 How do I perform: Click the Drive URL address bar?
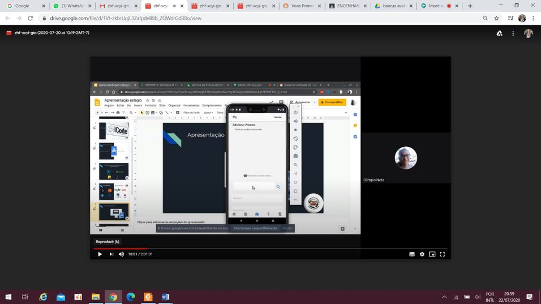click(226, 18)
